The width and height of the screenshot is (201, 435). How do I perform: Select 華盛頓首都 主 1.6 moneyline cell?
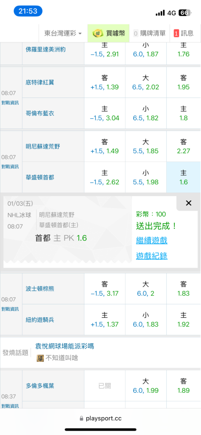[x=184, y=177]
